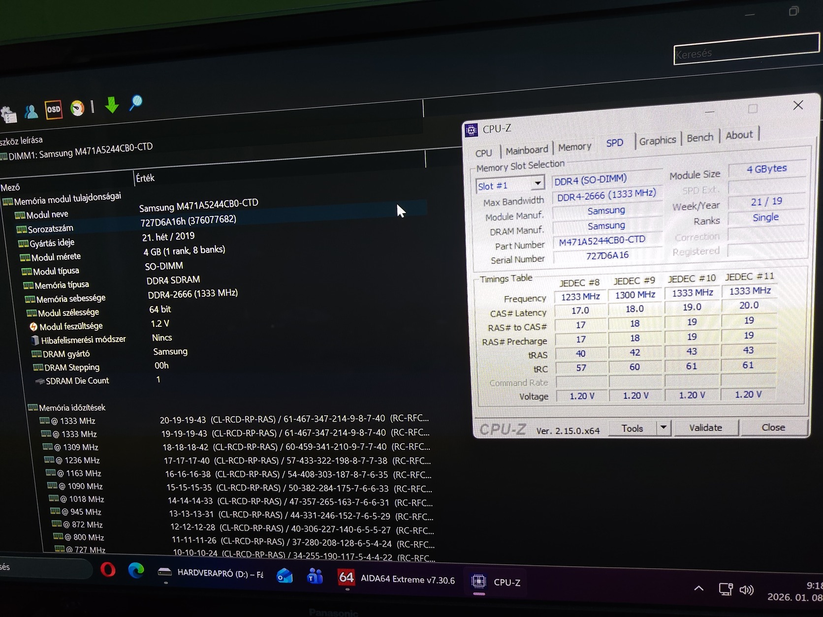The height and width of the screenshot is (617, 823).
Task: Click the 727D6A16h (376077682) serial value
Action: (188, 221)
